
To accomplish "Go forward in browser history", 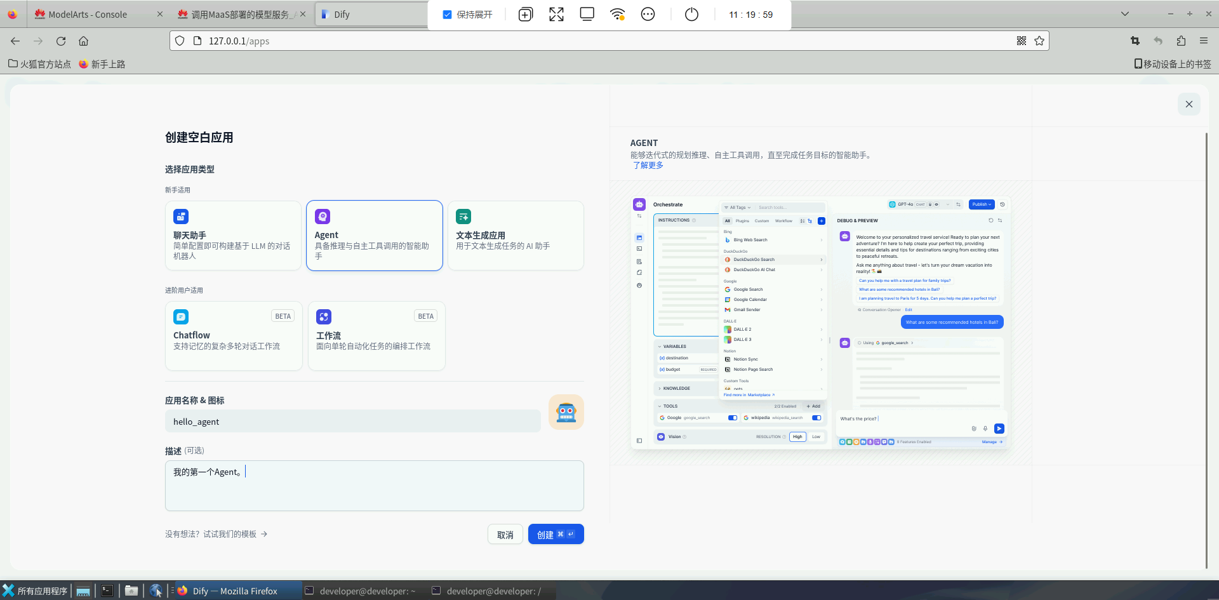I will (38, 41).
